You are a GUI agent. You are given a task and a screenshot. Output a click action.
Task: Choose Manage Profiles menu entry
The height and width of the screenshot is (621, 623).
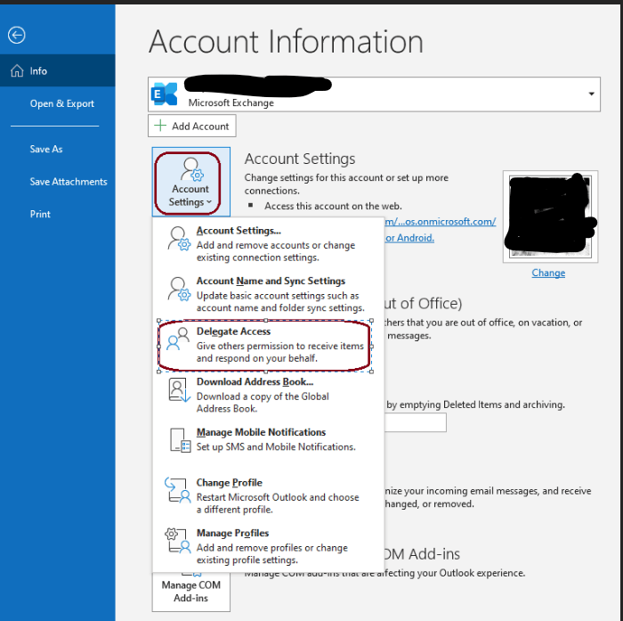pos(268,546)
